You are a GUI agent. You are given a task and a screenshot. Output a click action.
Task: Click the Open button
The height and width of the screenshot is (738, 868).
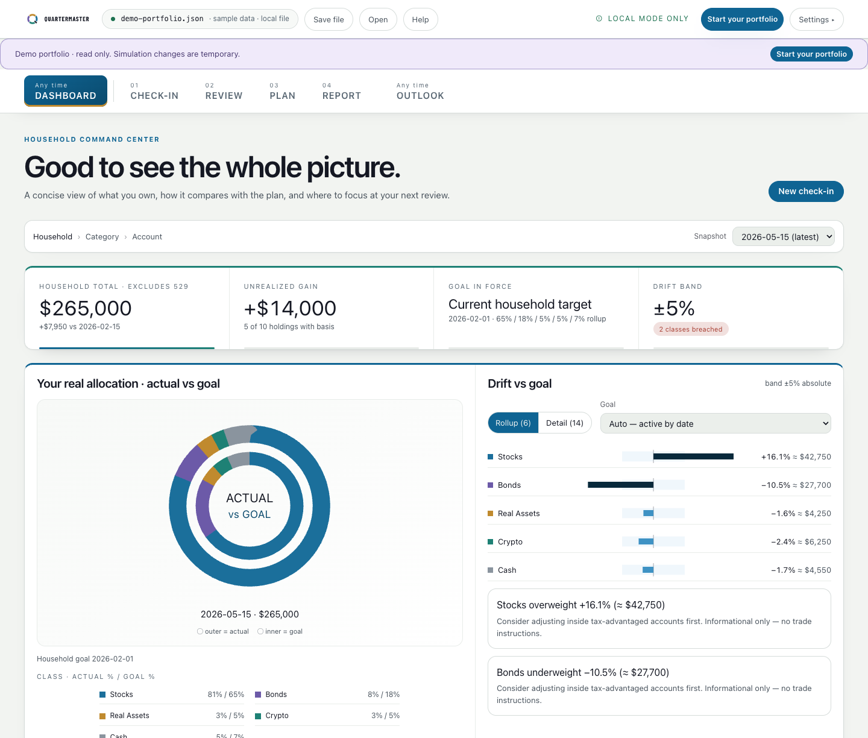click(378, 19)
